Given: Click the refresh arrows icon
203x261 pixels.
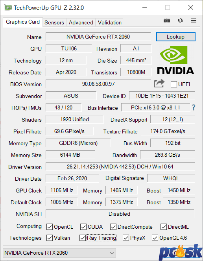Looking at the screenshot, I should (x=180, y=20).
